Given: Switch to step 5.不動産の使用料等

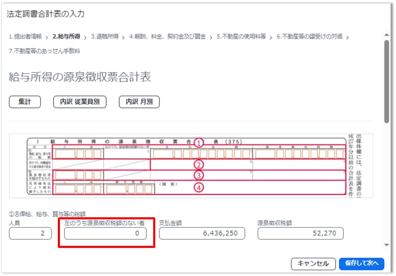Looking at the screenshot, I should pyautogui.click(x=241, y=37).
